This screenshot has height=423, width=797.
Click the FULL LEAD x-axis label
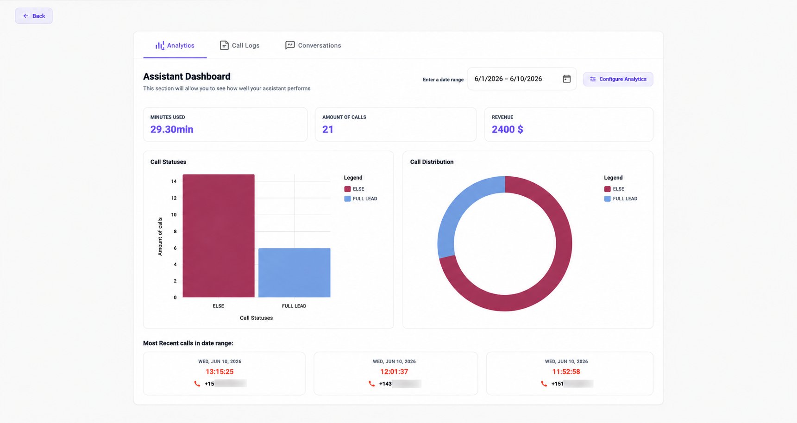point(294,306)
